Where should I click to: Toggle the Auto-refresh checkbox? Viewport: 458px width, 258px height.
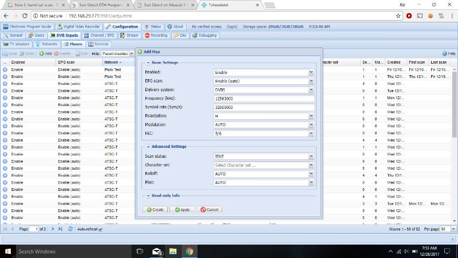pyautogui.click(x=101, y=229)
